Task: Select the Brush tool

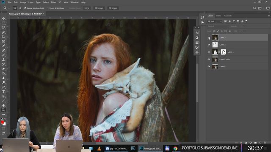Action: coord(3,55)
